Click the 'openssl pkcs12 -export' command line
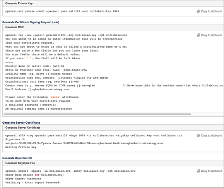 pyautogui.click(x=70, y=171)
